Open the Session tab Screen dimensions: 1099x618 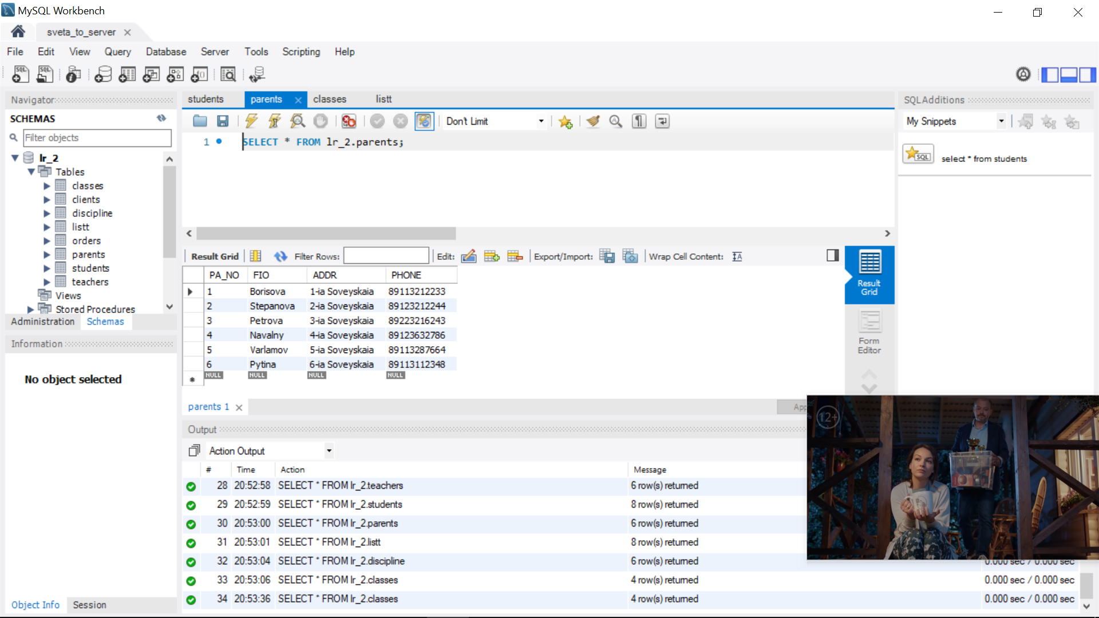click(89, 605)
